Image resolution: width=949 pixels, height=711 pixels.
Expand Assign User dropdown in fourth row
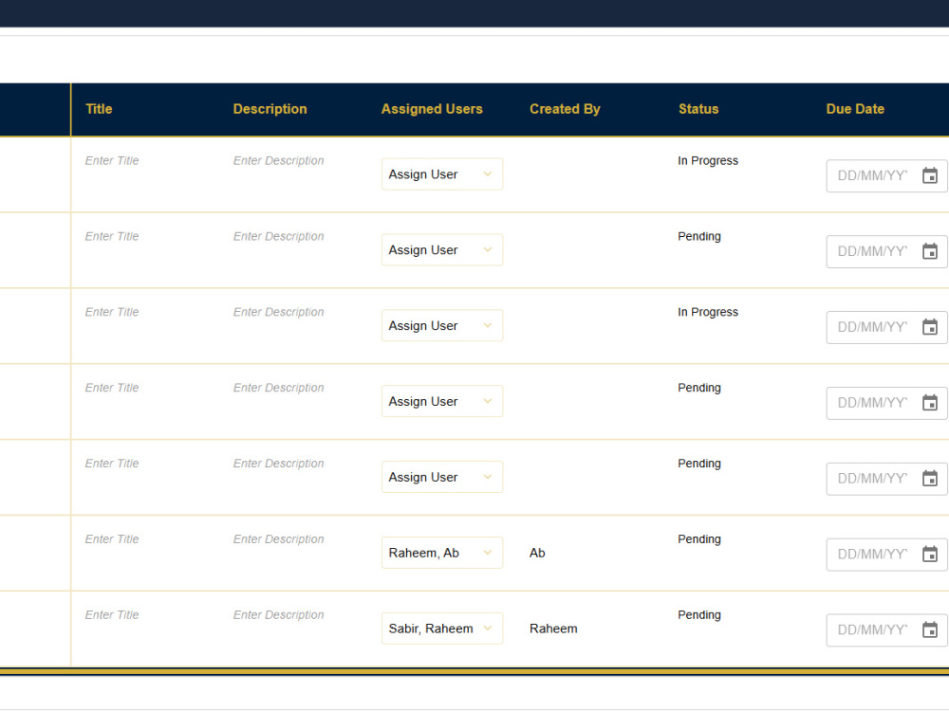(442, 401)
